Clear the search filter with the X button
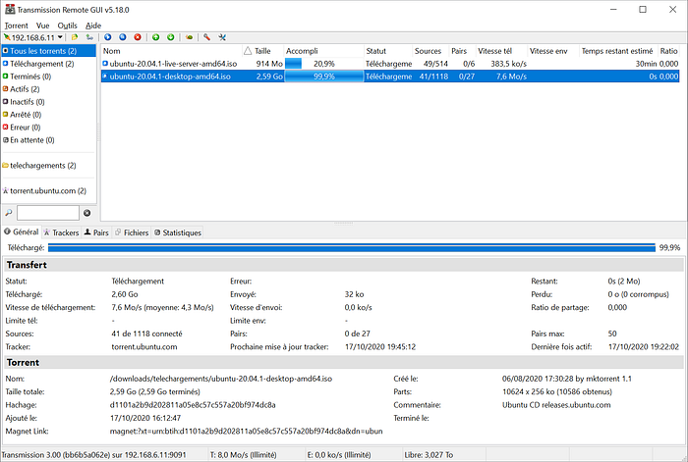 coord(86,213)
